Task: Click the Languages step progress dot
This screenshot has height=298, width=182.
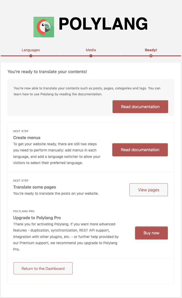Action: [x=31, y=56]
